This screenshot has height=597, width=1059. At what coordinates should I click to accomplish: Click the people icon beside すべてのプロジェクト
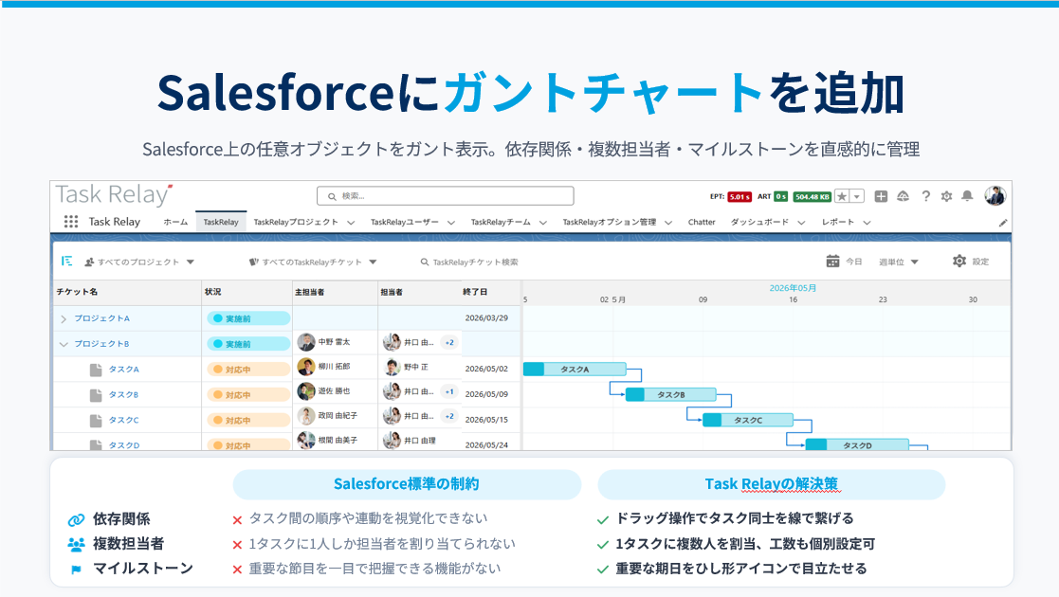pos(89,262)
